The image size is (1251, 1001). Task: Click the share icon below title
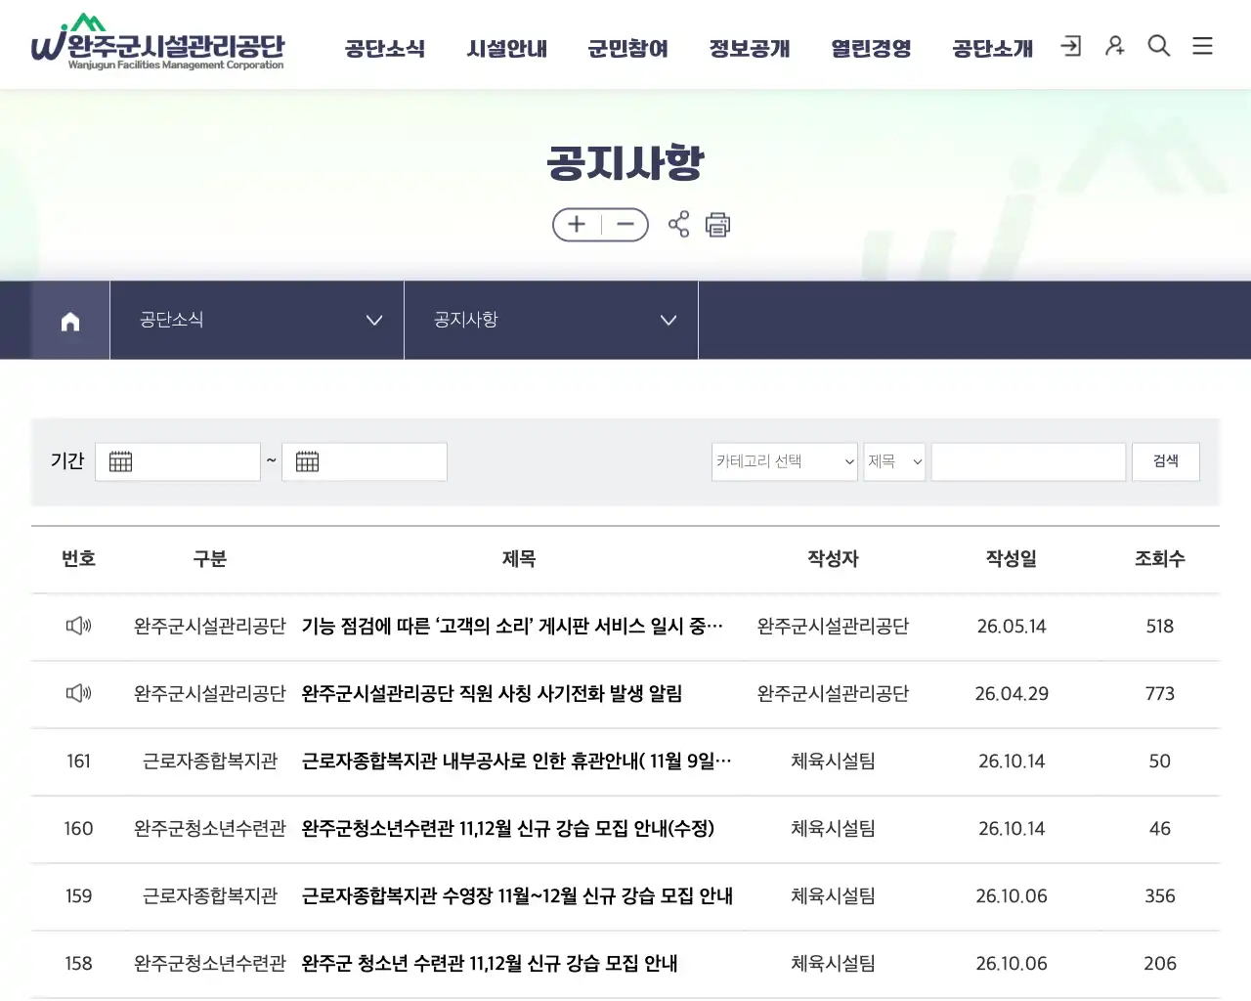(678, 225)
